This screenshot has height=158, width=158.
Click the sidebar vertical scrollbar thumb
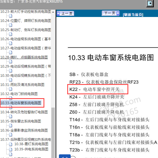53,132
